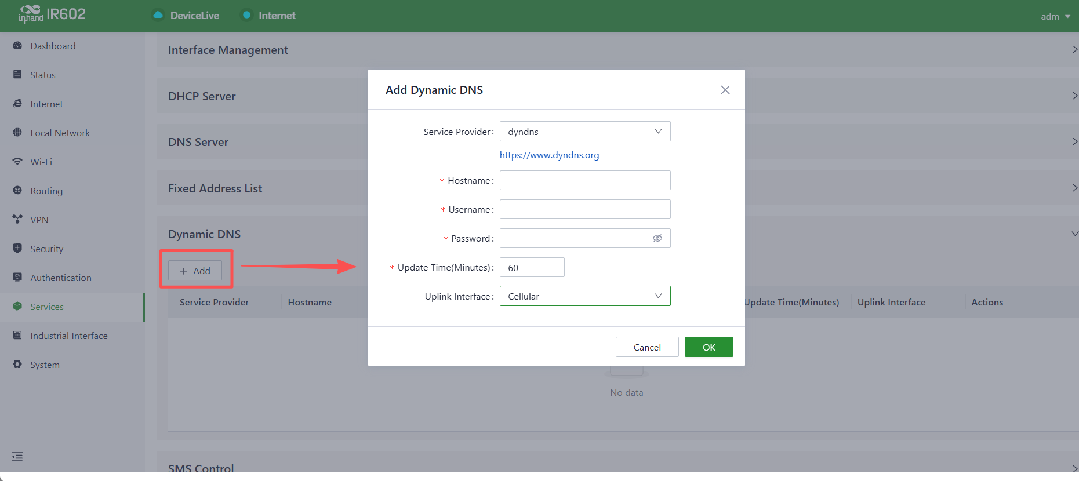Open the Local Network menu item
Screen dimensions: 1079x481
72,133
